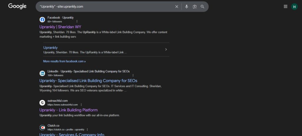Open Google account avatar H
The height and width of the screenshot is (136, 302).
(x=294, y=6)
